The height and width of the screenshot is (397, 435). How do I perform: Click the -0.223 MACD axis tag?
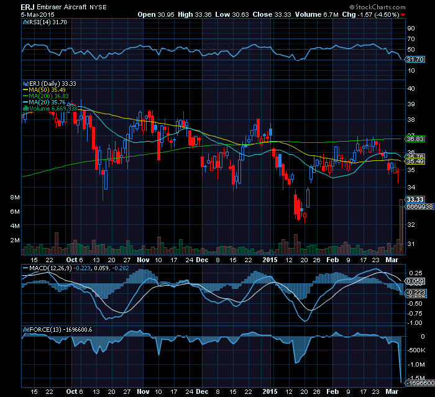point(416,293)
